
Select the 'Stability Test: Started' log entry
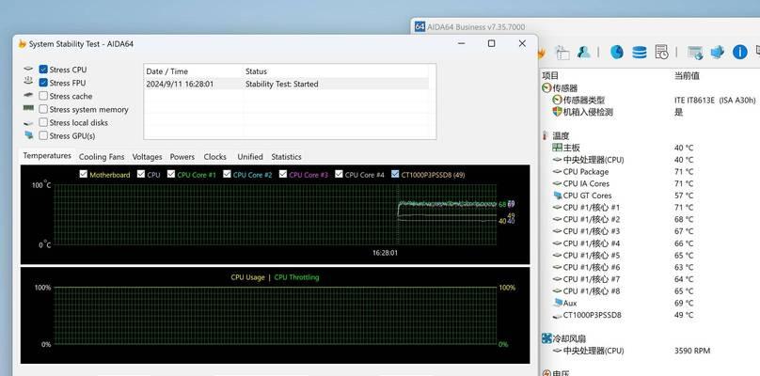coord(281,84)
